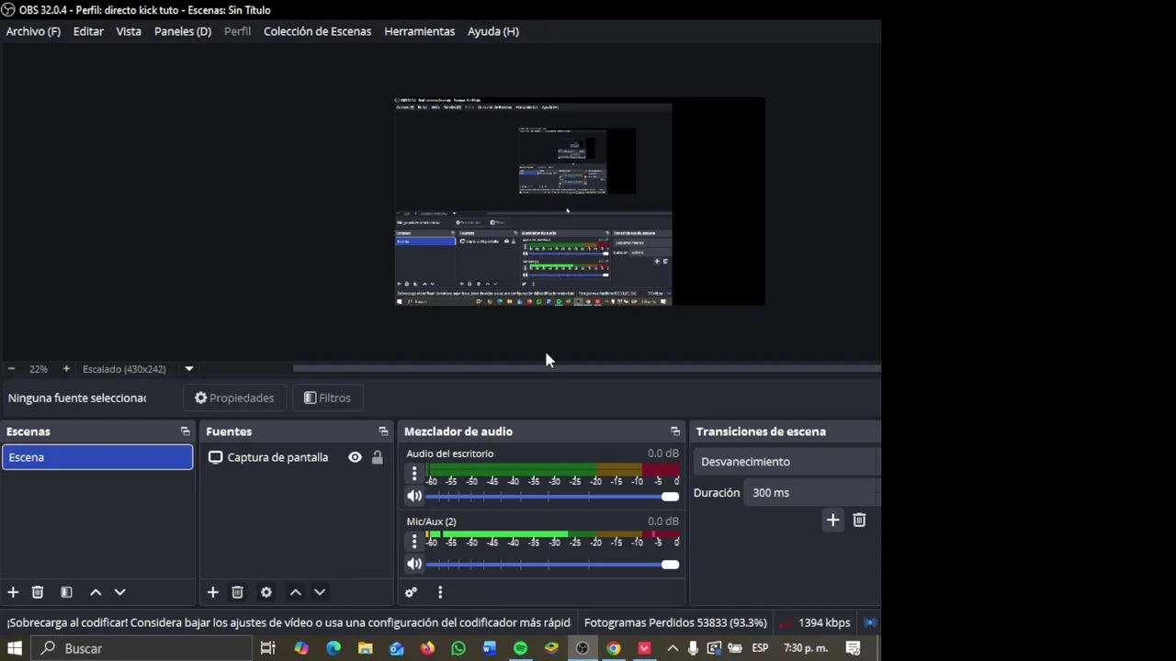Click the Propiedades button
1176x661 pixels.
coord(234,398)
